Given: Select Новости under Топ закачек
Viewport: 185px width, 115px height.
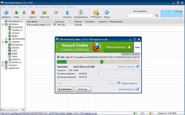Looking at the screenshot, I should tap(16, 59).
